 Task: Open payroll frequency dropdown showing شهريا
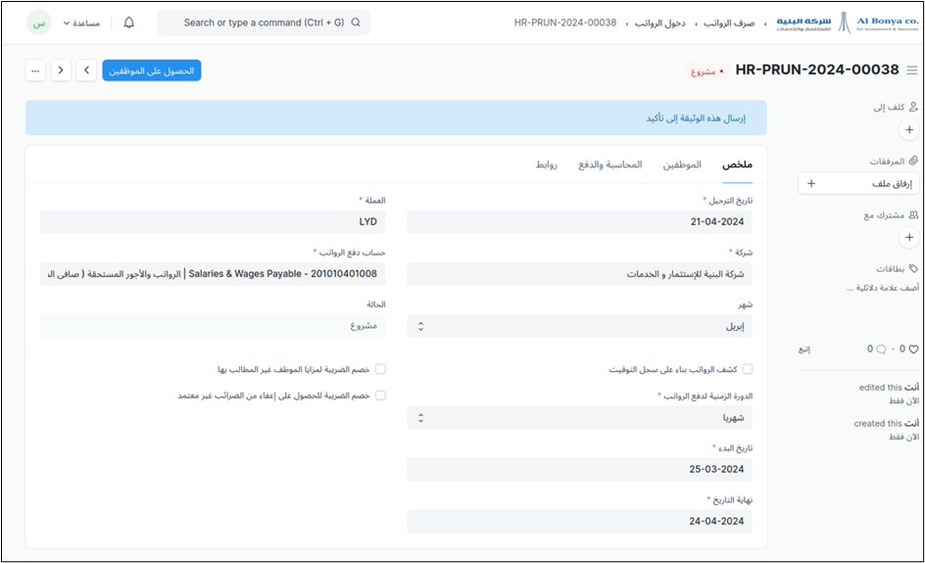(x=579, y=418)
